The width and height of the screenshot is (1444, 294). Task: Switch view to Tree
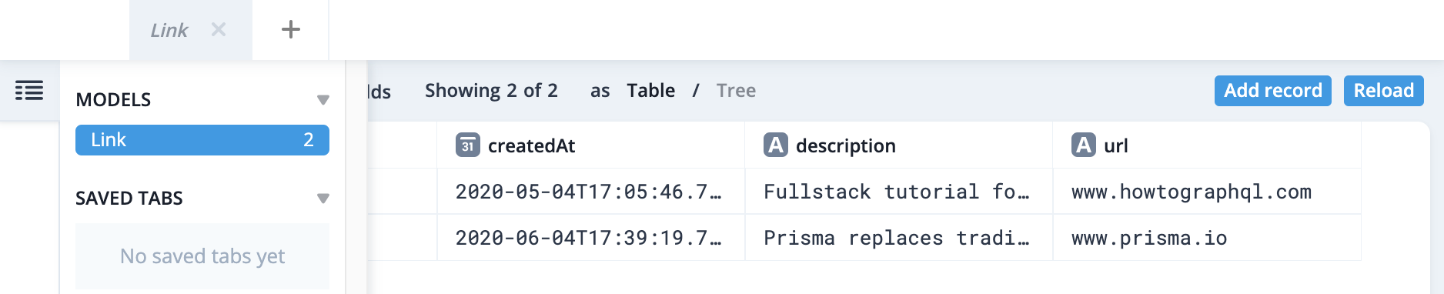coord(736,91)
